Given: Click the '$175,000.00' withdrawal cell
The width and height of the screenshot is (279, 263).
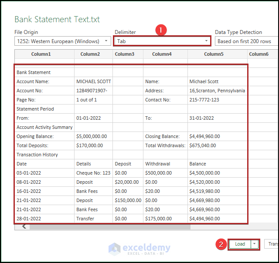Looking at the screenshot, I should 165,219.
